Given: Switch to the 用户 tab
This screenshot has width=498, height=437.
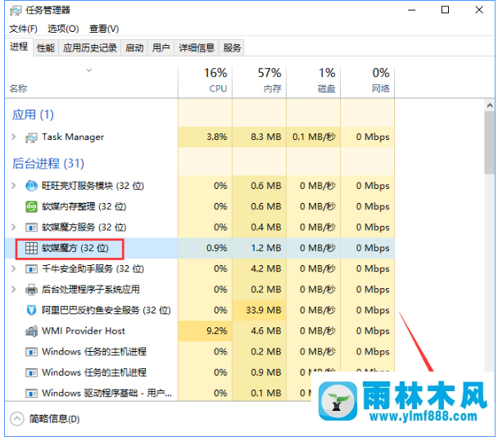Looking at the screenshot, I should pyautogui.click(x=161, y=48).
